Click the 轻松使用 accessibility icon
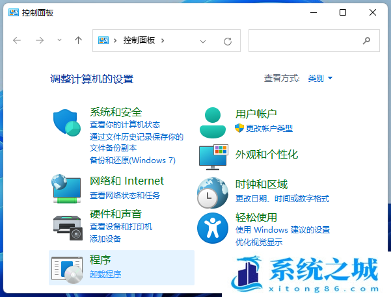Screen dimensions: 391x297 point(213,227)
